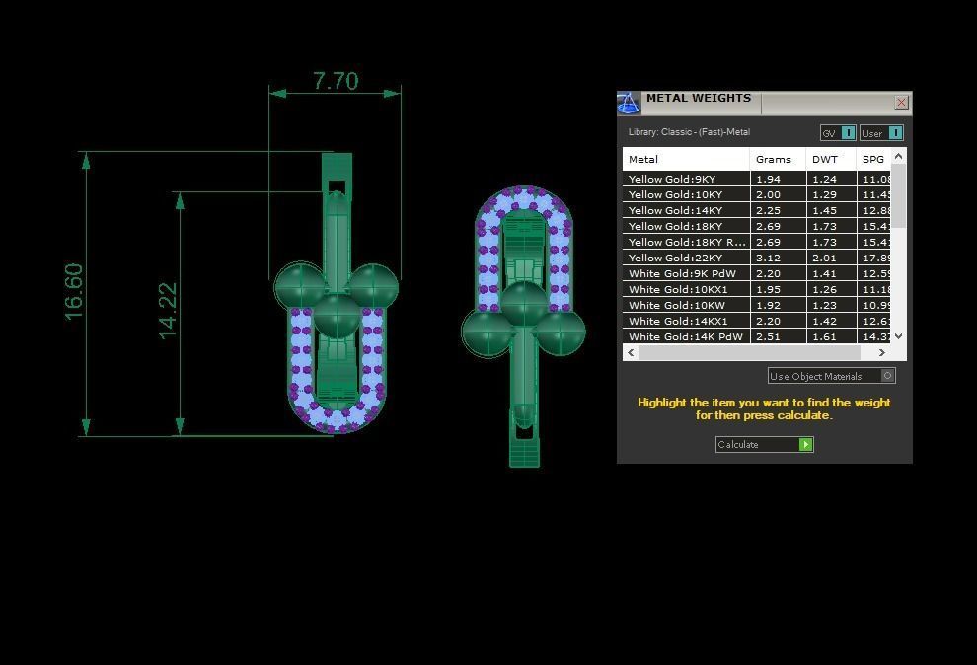Click the 14.22 height dimension text
This screenshot has width=977, height=665.
(x=168, y=311)
